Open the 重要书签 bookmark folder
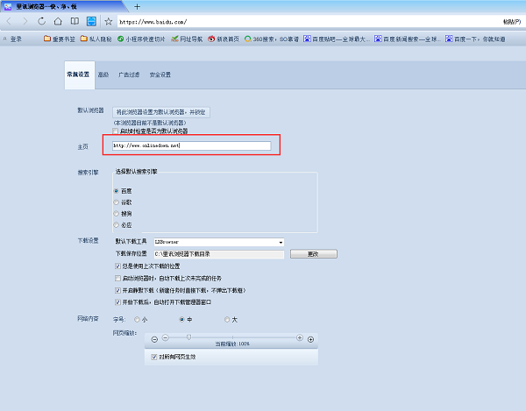526x411 pixels. [60, 39]
